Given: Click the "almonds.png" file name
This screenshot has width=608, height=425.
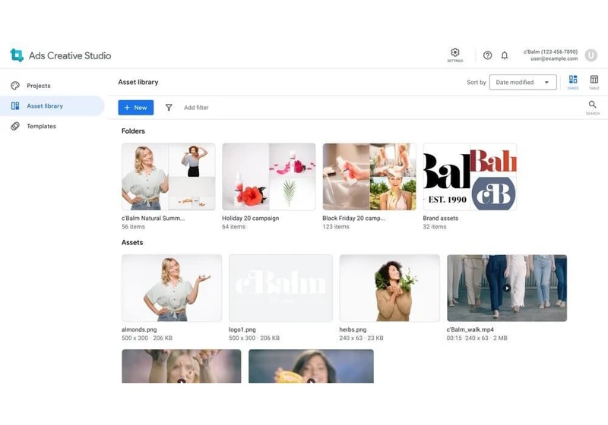Looking at the screenshot, I should pos(139,329).
